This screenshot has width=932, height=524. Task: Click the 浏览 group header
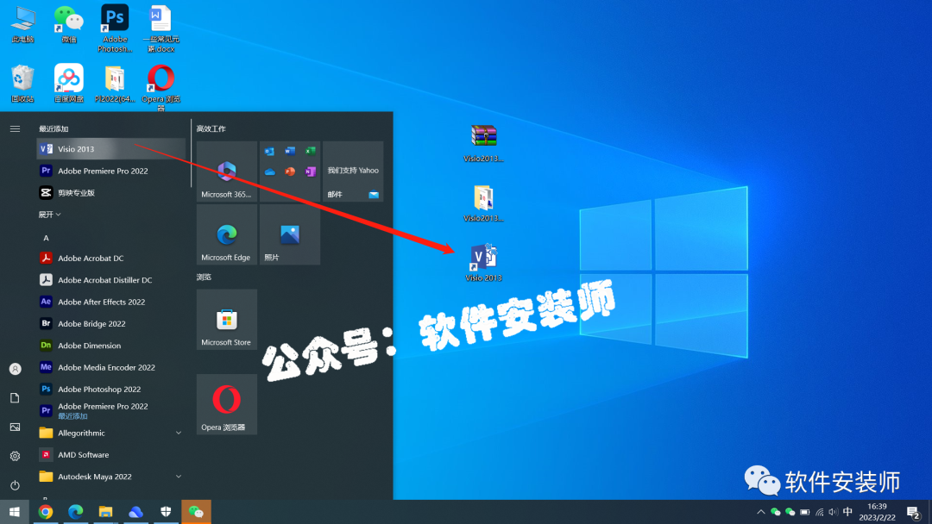coord(204,278)
